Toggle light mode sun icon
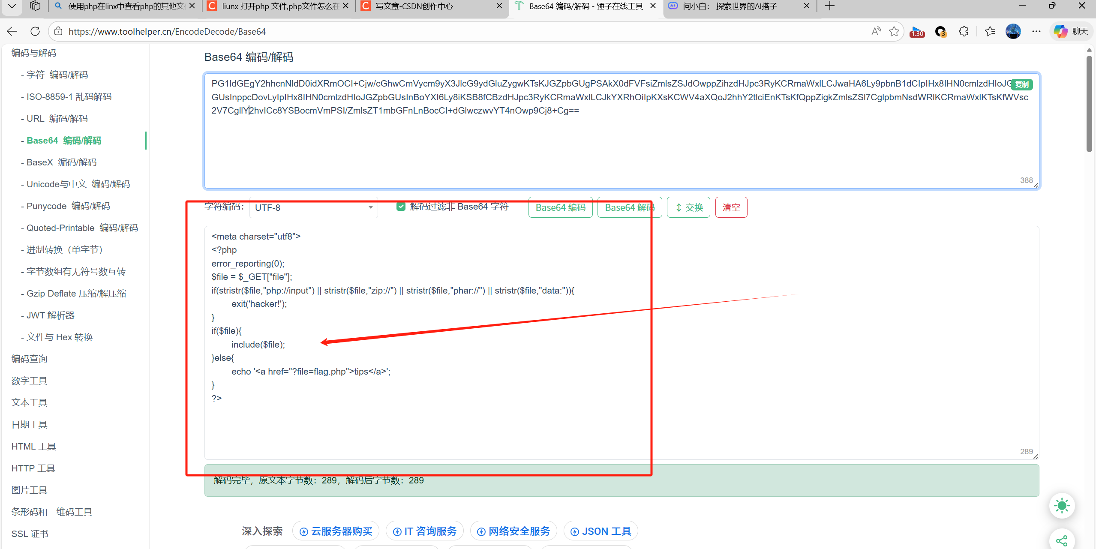Viewport: 1096px width, 549px height. (x=1062, y=506)
